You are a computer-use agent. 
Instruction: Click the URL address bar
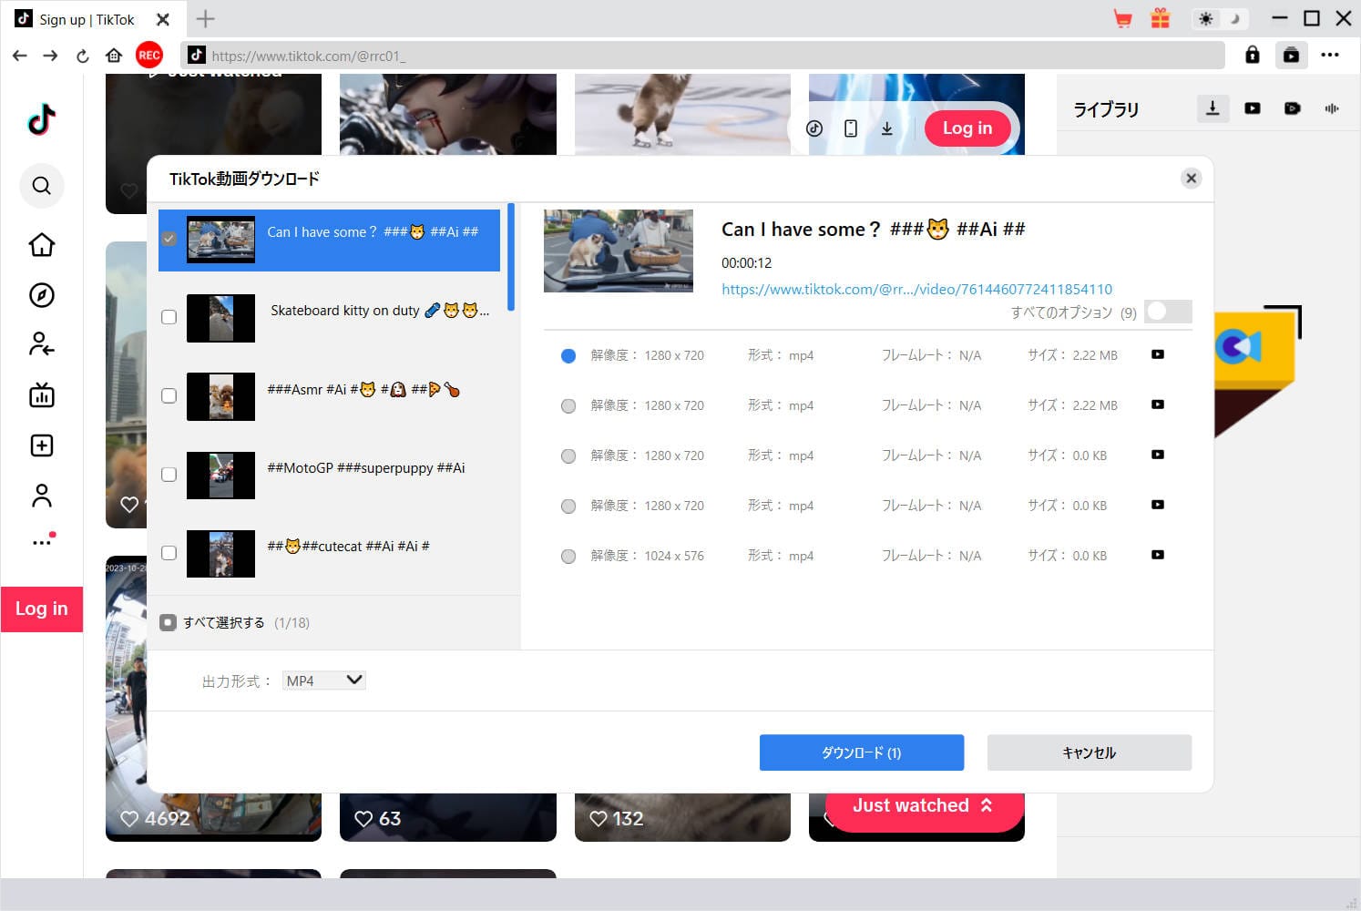pos(702,56)
